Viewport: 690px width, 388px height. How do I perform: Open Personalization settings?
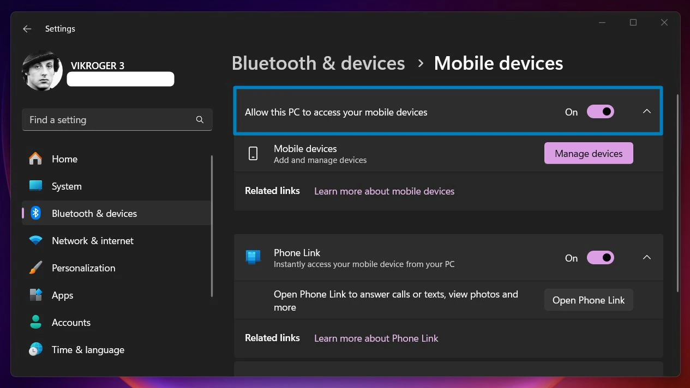coord(117,268)
